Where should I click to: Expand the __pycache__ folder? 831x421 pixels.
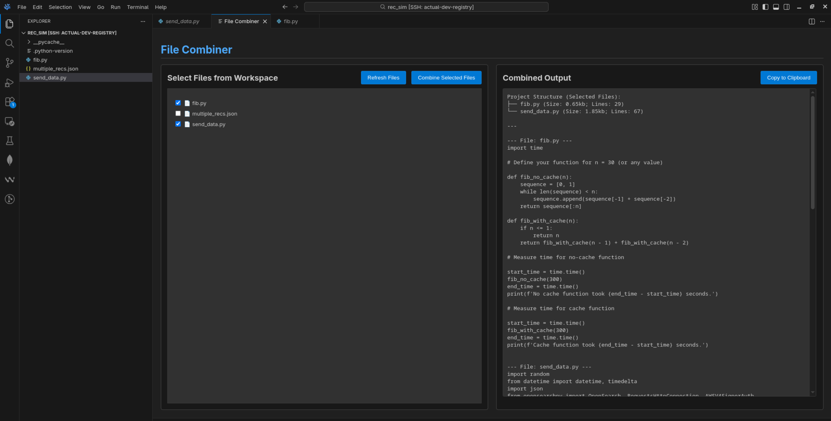(48, 42)
